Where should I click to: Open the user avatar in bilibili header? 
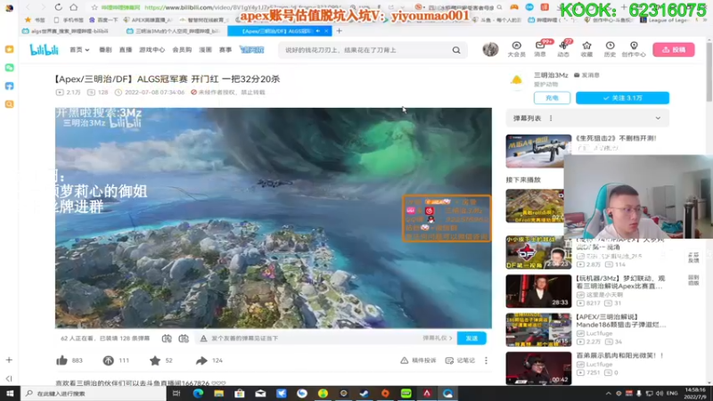pyautogui.click(x=490, y=49)
